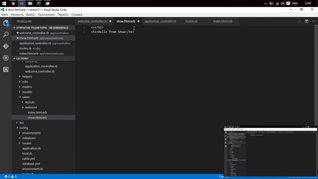
Task: Open the editor more actions ellipsis
Action: coord(314,21)
